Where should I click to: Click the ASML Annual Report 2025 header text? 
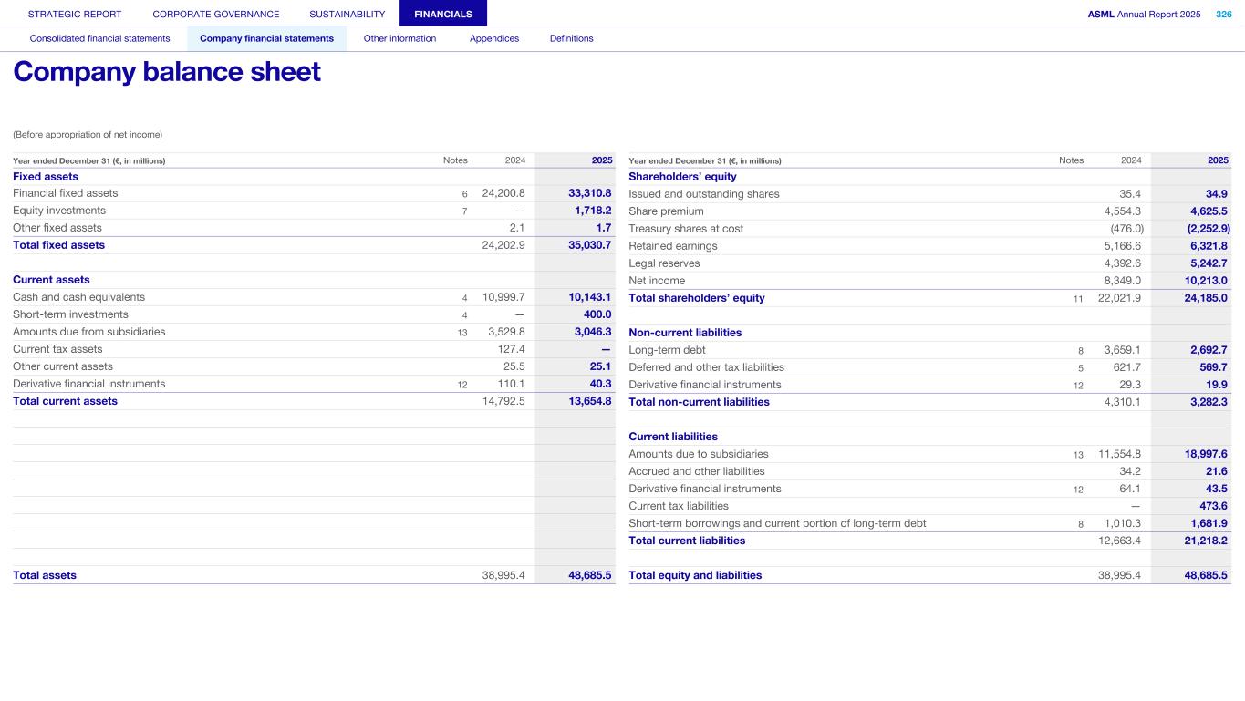point(1144,14)
